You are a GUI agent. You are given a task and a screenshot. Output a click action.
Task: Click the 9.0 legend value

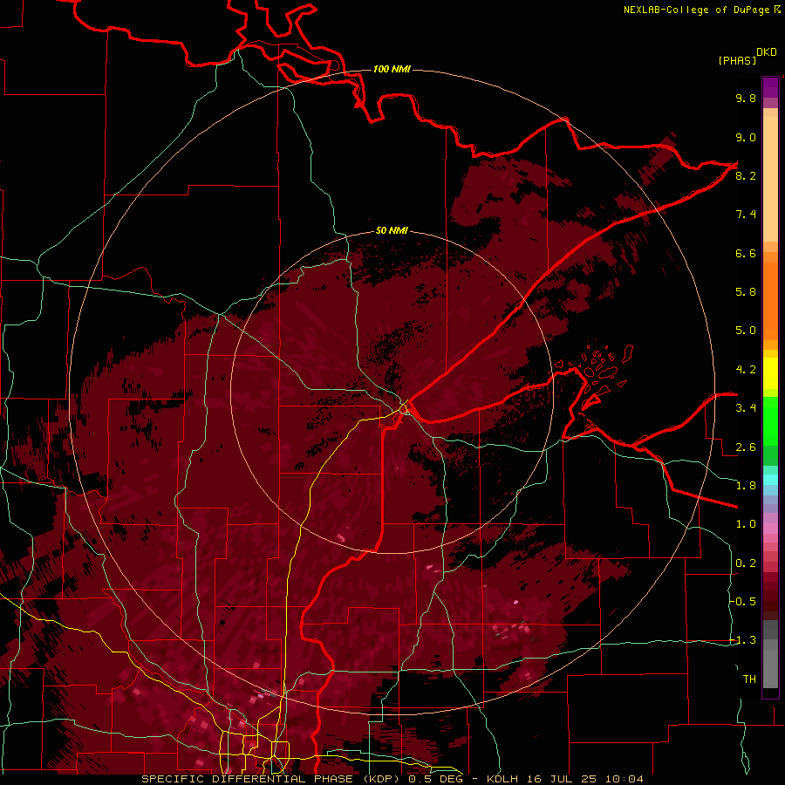tap(746, 138)
